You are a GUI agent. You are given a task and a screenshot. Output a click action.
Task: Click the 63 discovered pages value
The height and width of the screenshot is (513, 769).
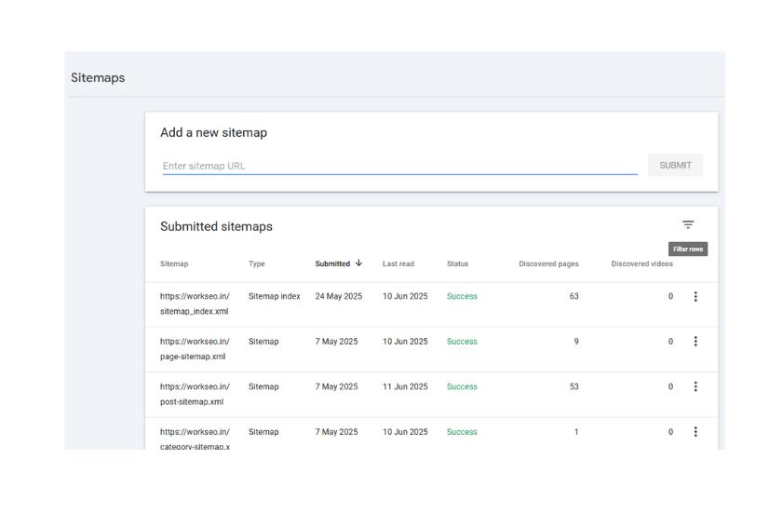[x=573, y=296]
